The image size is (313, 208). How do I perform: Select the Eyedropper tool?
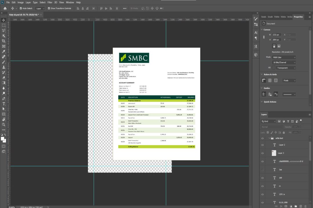(3, 51)
